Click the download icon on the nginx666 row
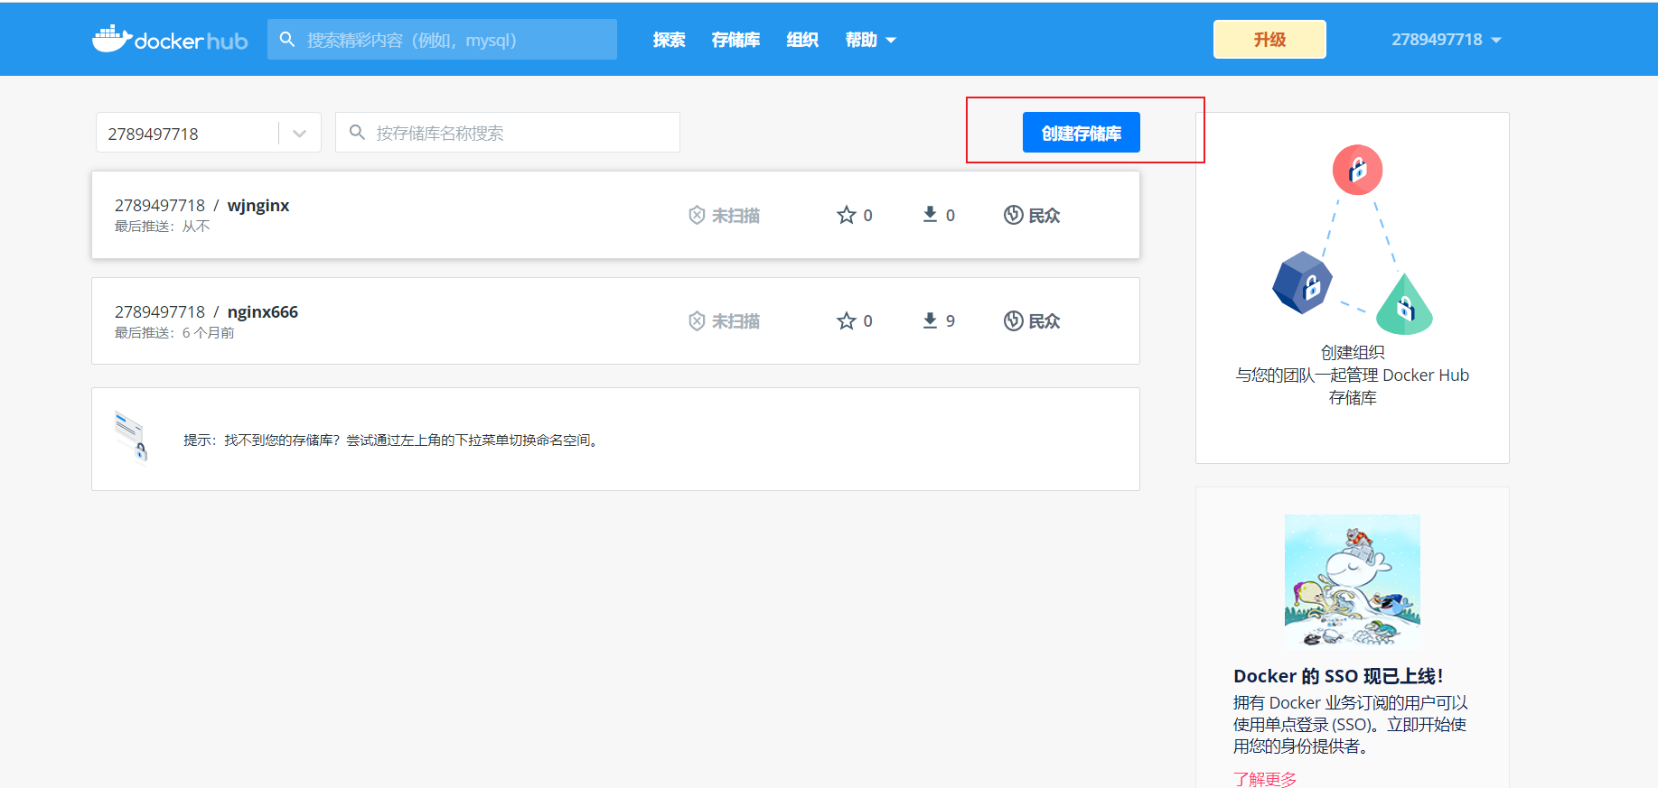The image size is (1658, 788). point(930,320)
